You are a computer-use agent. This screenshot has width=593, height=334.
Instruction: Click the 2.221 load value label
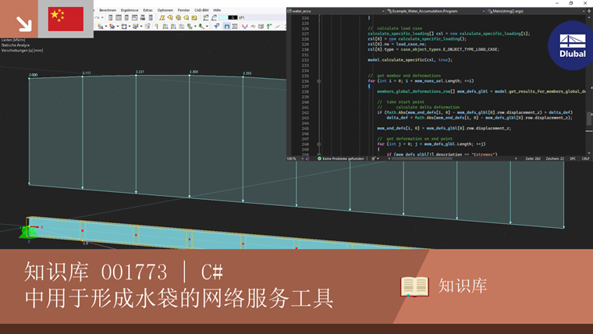(140, 72)
